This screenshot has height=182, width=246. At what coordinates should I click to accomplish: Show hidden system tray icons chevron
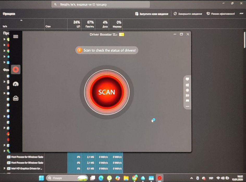click(x=192, y=178)
